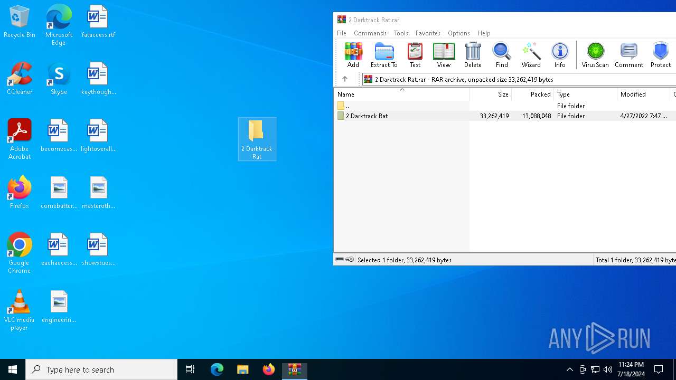Select showtues document on desktop

pos(98,250)
